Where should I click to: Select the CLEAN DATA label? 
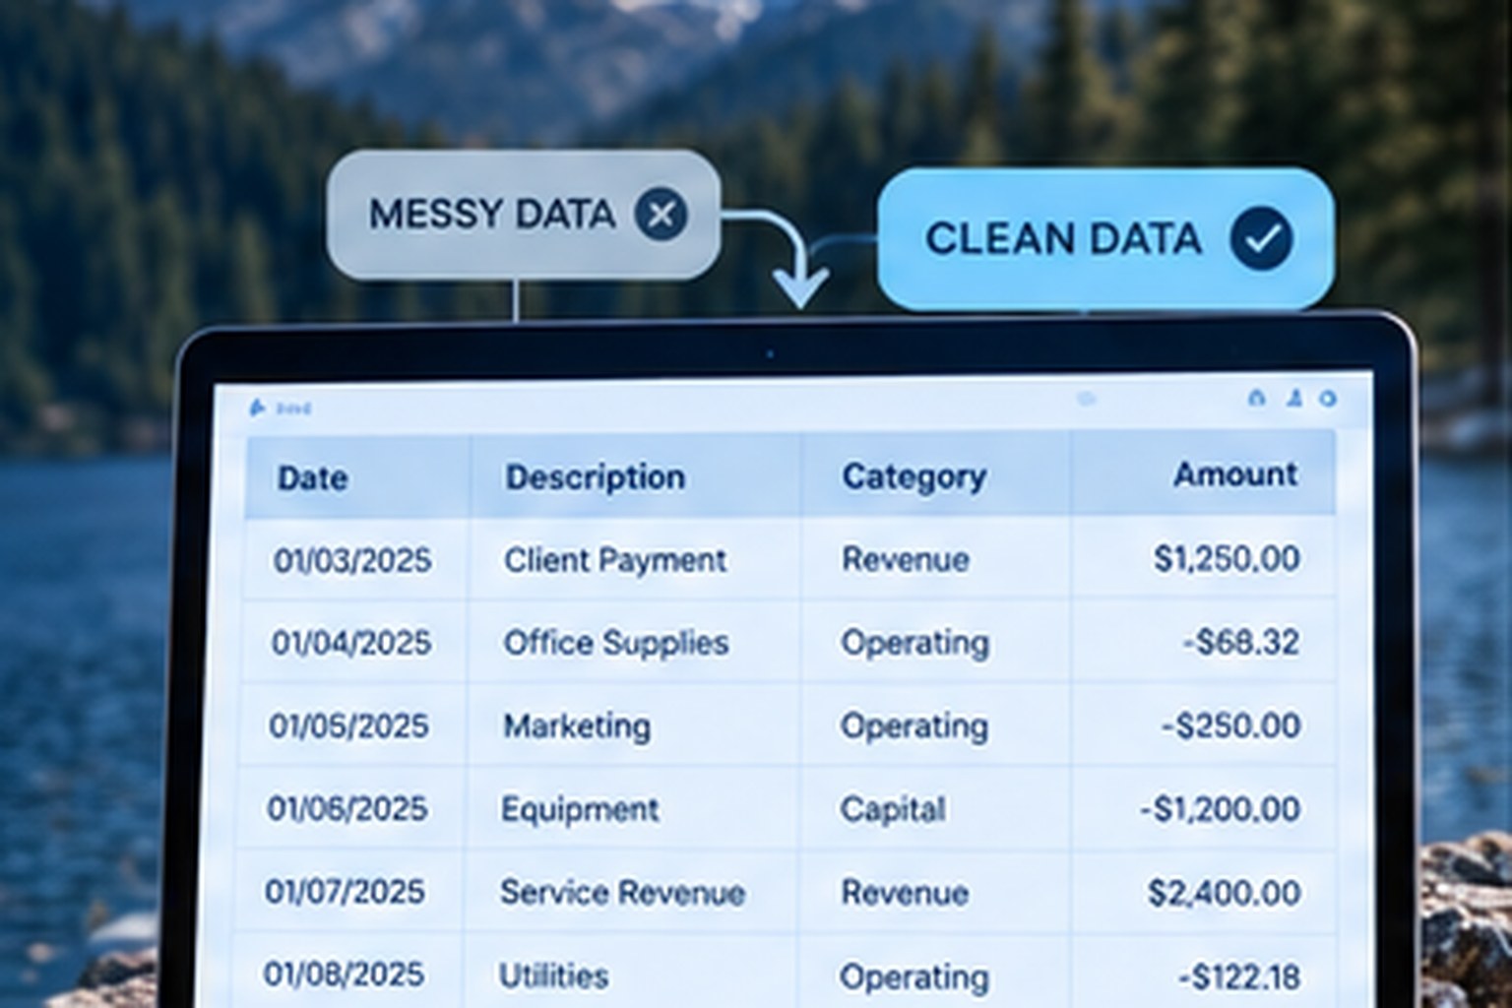pos(1063,239)
